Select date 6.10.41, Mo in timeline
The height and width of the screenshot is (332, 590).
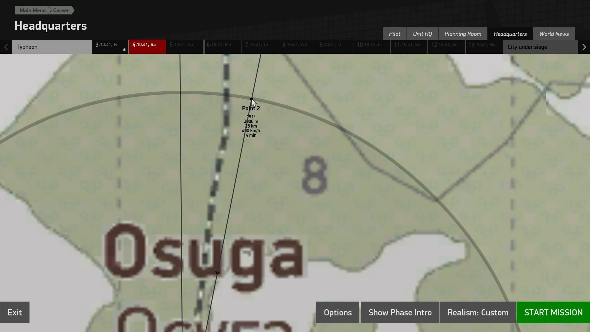(223, 47)
